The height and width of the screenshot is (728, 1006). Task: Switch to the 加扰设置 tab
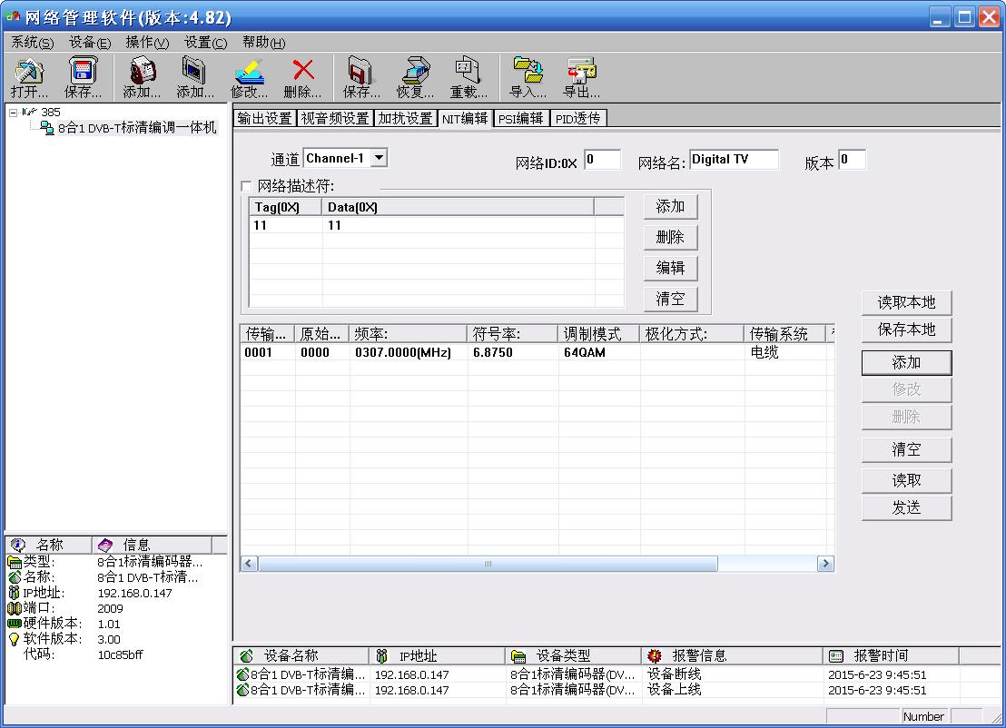pos(405,118)
